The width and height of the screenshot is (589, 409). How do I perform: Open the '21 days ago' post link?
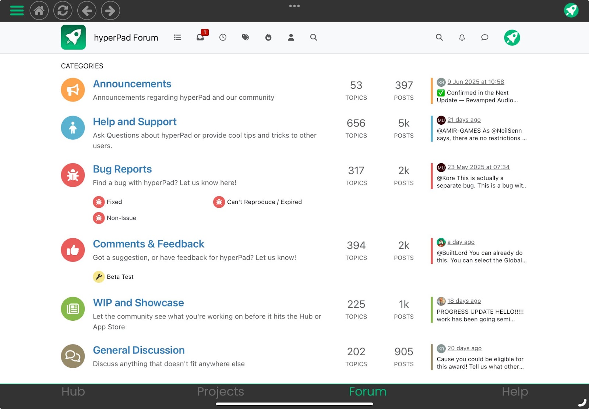tap(464, 120)
